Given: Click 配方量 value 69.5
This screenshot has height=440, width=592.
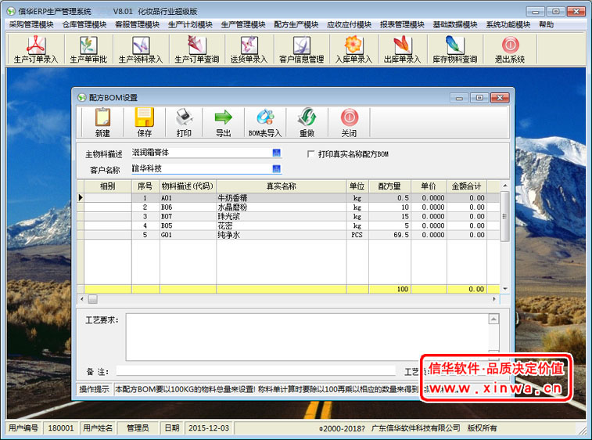Looking at the screenshot, I should [x=389, y=235].
